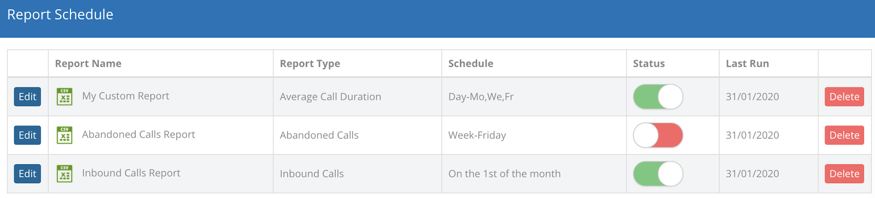Open the My Custom Report name link
This screenshot has width=875, height=198.
pos(126,96)
